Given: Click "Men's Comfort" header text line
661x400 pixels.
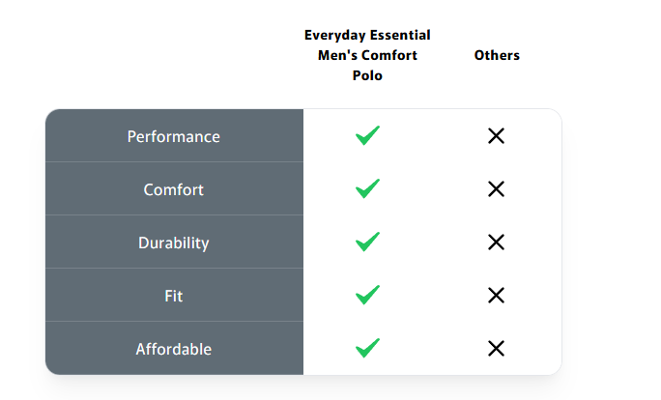Looking at the screenshot, I should [x=367, y=55].
